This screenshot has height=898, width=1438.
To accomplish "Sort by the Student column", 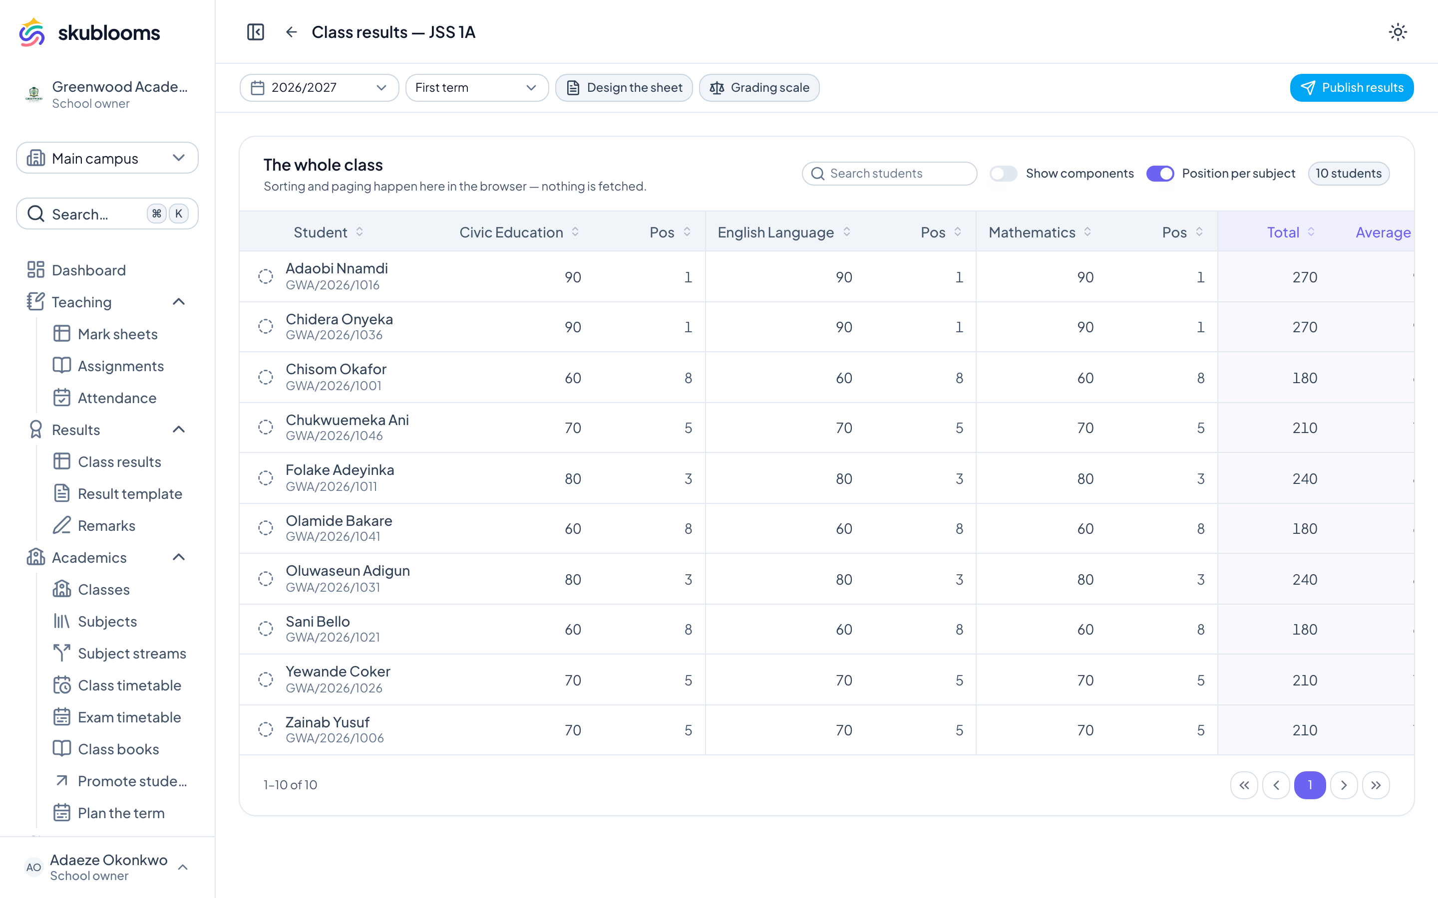I will coord(329,232).
